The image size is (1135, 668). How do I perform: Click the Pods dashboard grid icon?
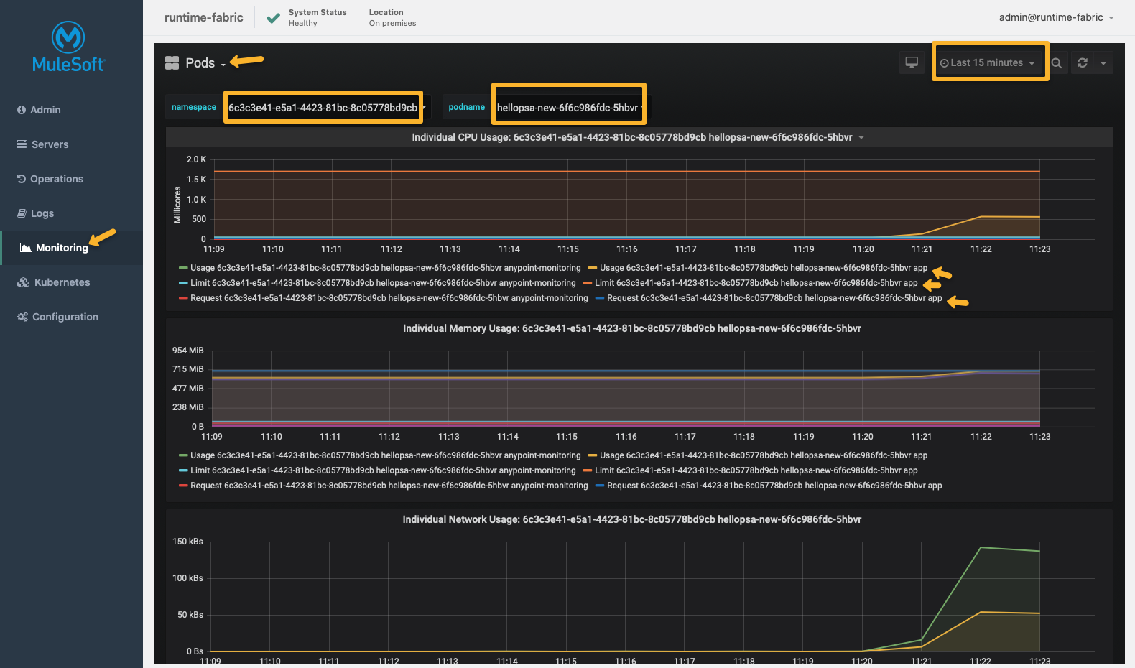click(x=172, y=63)
